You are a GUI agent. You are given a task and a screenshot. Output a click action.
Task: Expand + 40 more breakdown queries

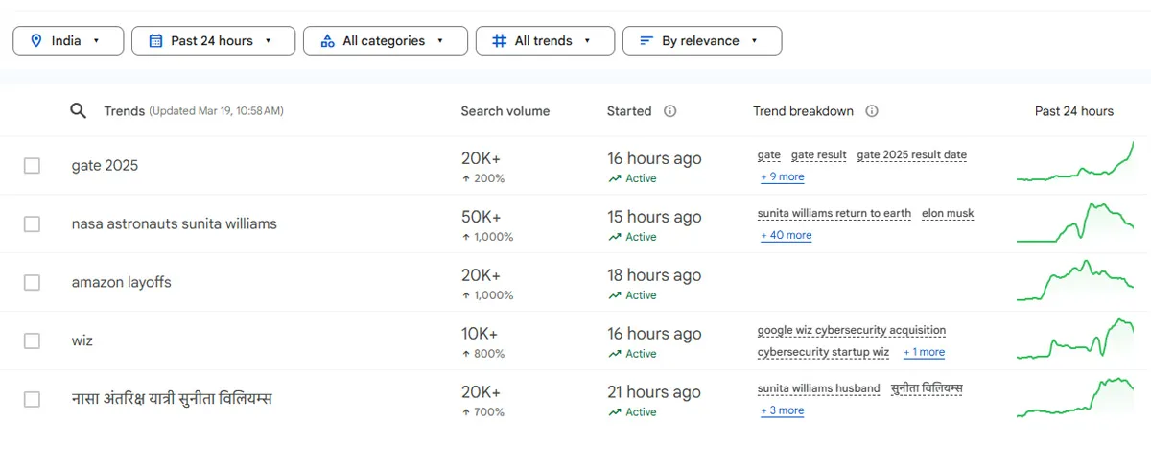pos(786,236)
